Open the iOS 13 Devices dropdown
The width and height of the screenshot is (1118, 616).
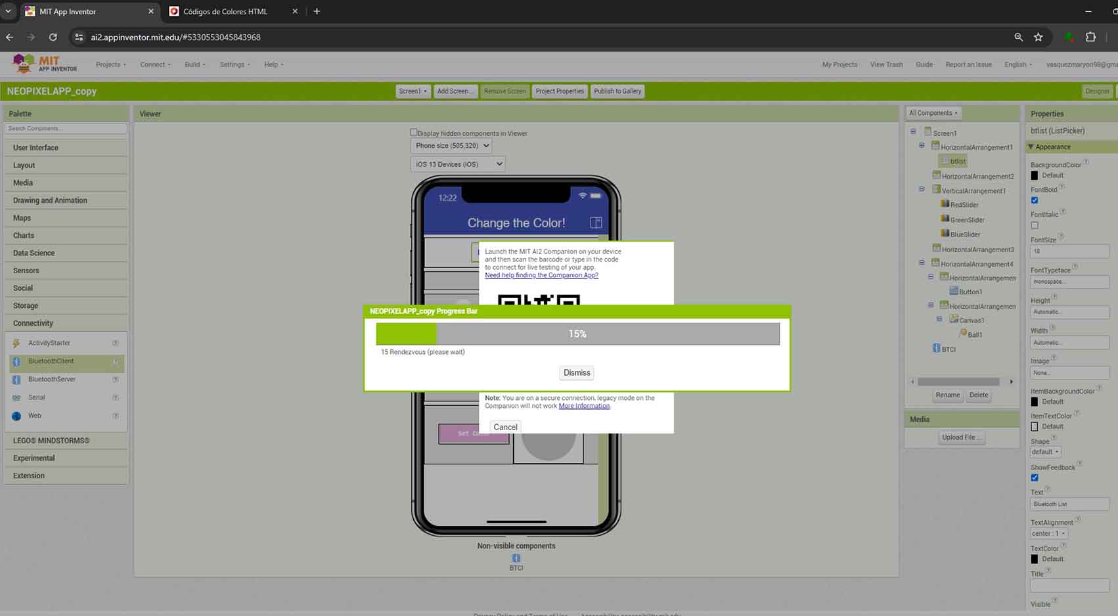tap(457, 164)
